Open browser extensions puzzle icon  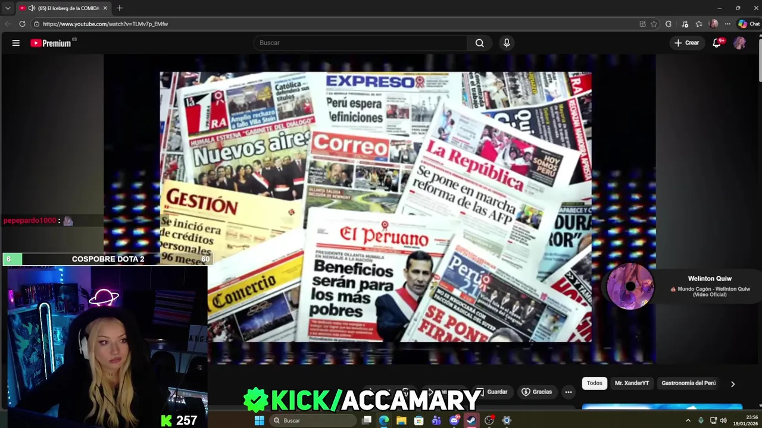pyautogui.click(x=669, y=24)
